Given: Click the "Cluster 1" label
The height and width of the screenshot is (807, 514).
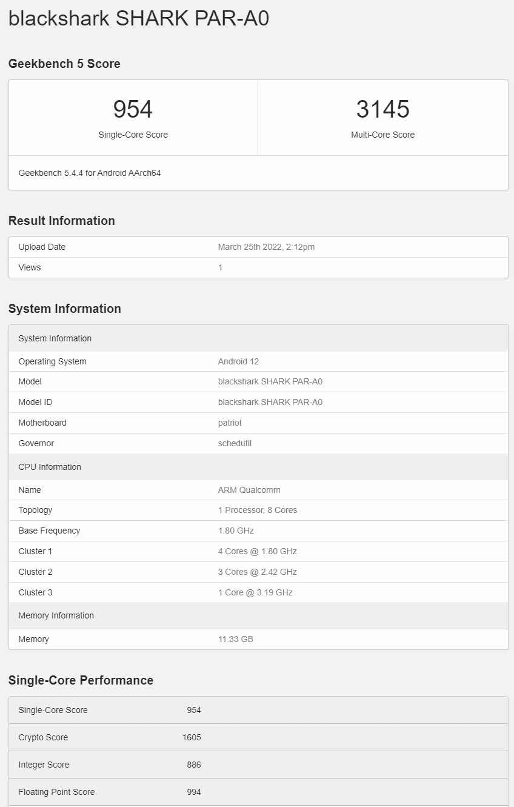Looking at the screenshot, I should [x=36, y=551].
